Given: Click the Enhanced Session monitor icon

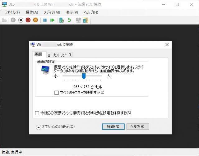Looking at the screenshot, I should click(78, 20).
